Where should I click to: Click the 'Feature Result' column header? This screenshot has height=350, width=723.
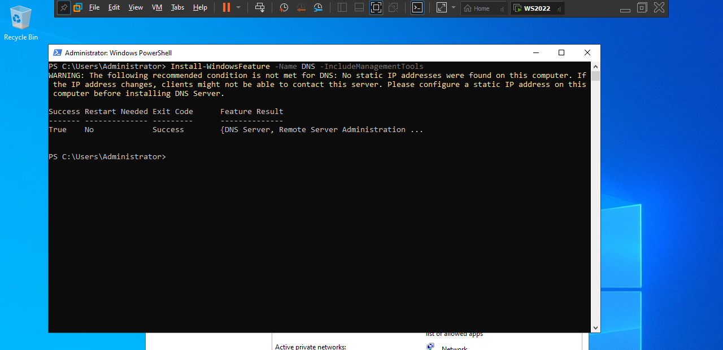pos(252,112)
